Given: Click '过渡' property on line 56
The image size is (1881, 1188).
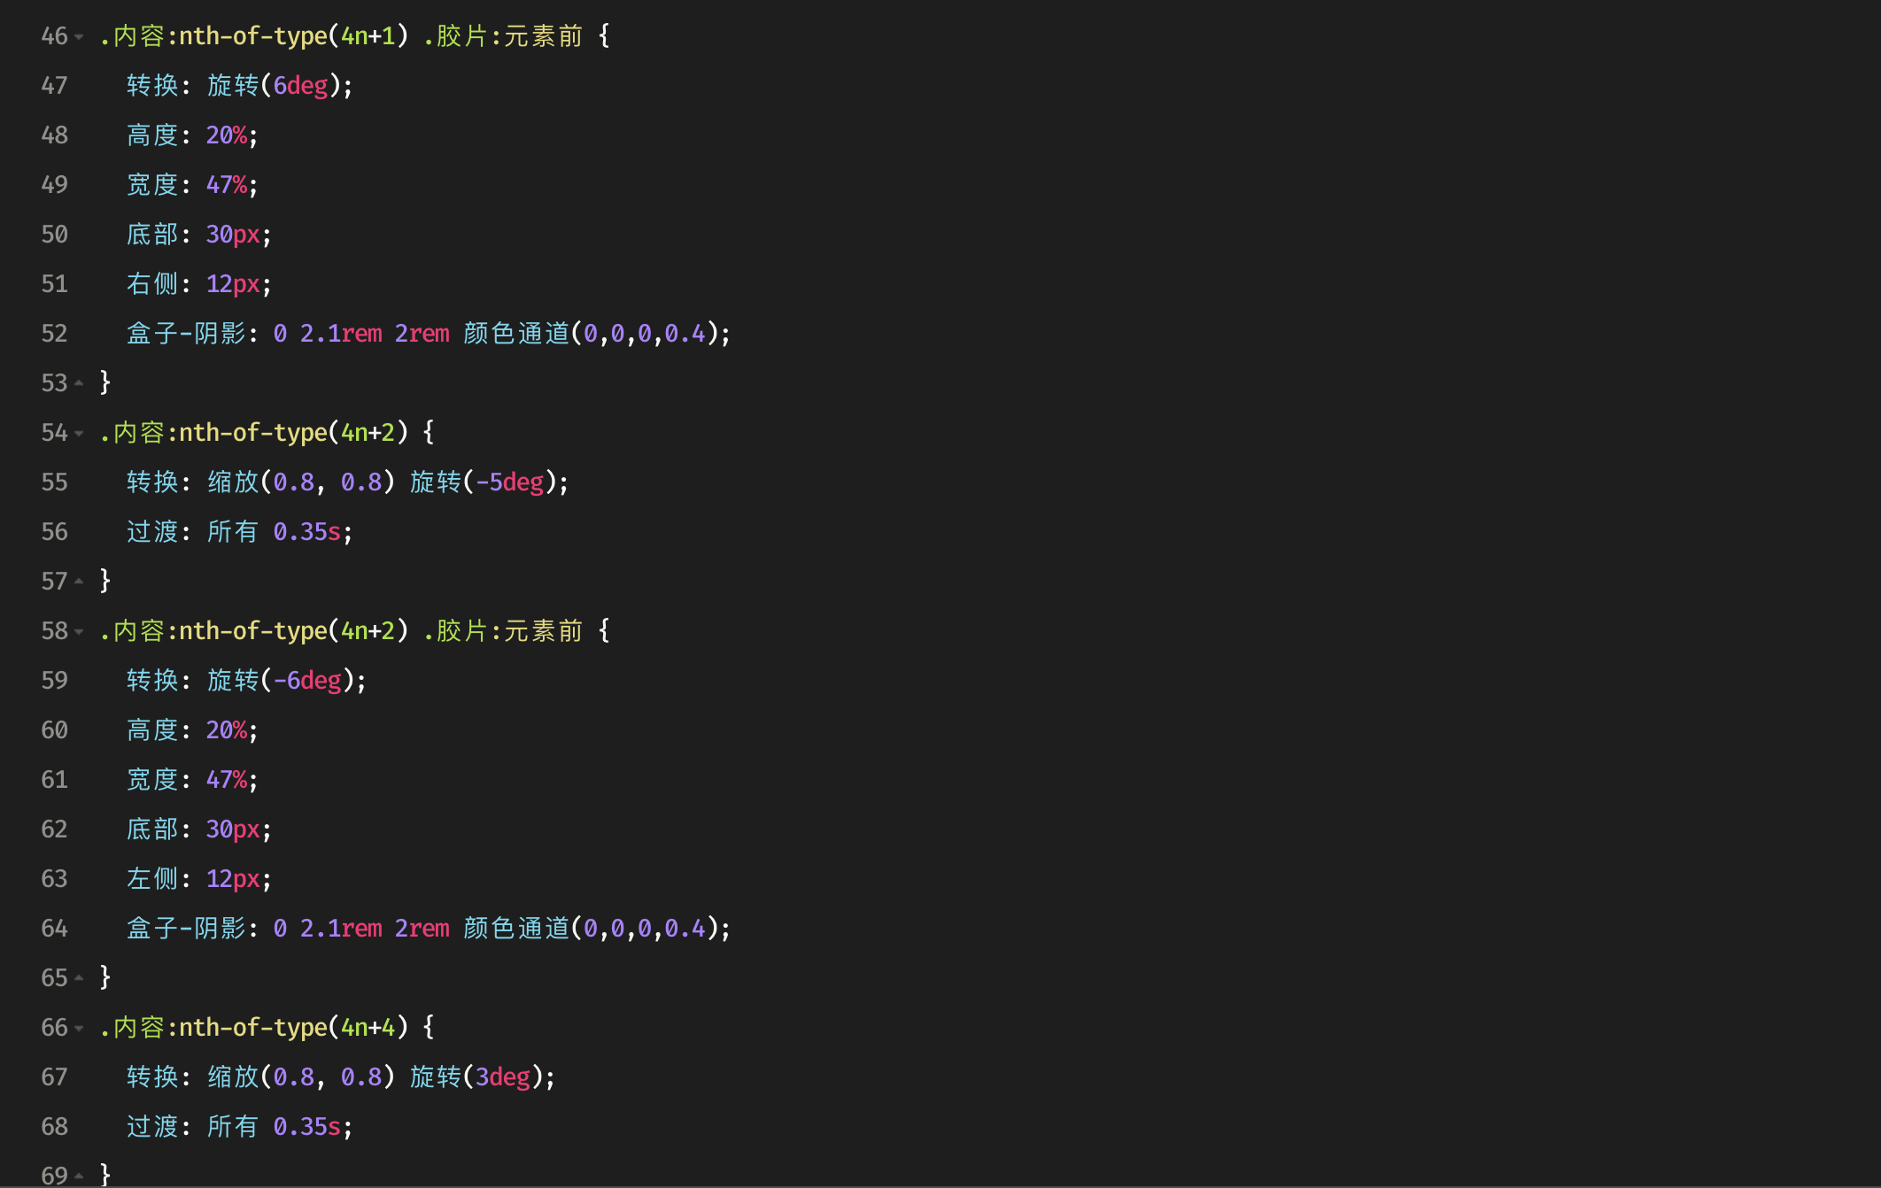Looking at the screenshot, I should point(152,532).
